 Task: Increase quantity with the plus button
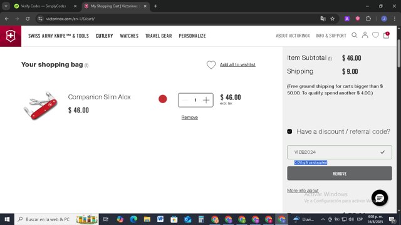pyautogui.click(x=206, y=100)
